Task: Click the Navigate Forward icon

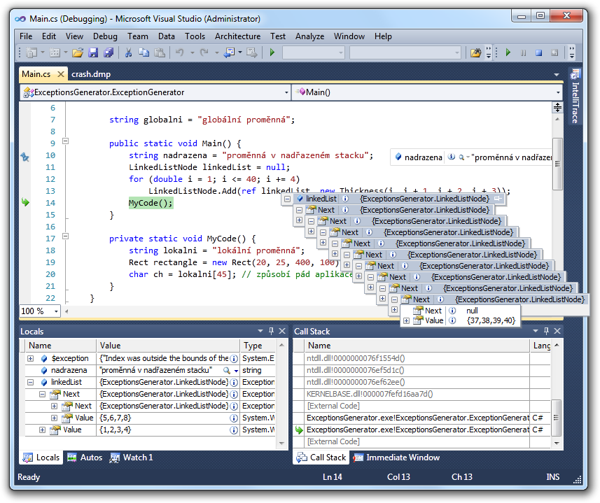Action: pos(252,52)
